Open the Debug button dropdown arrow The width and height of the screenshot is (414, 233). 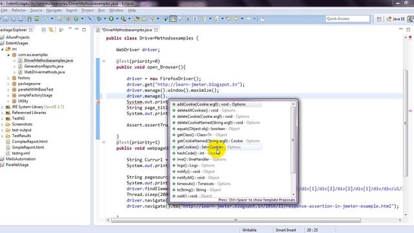pos(105,19)
